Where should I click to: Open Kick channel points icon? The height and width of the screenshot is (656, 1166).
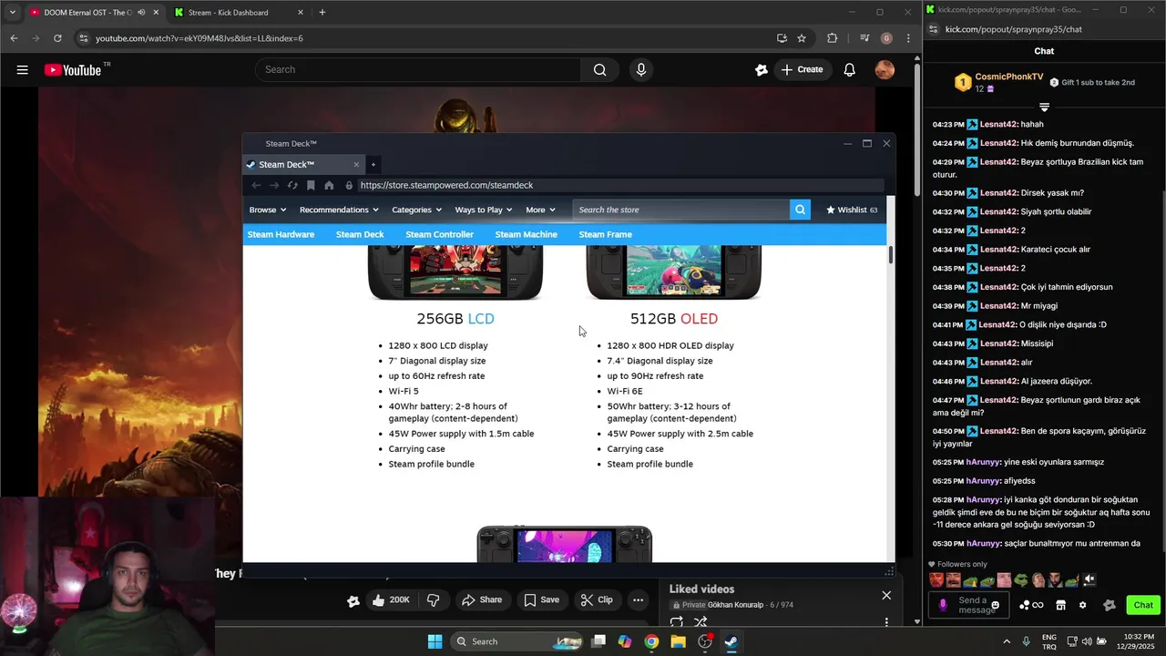click(x=1031, y=605)
